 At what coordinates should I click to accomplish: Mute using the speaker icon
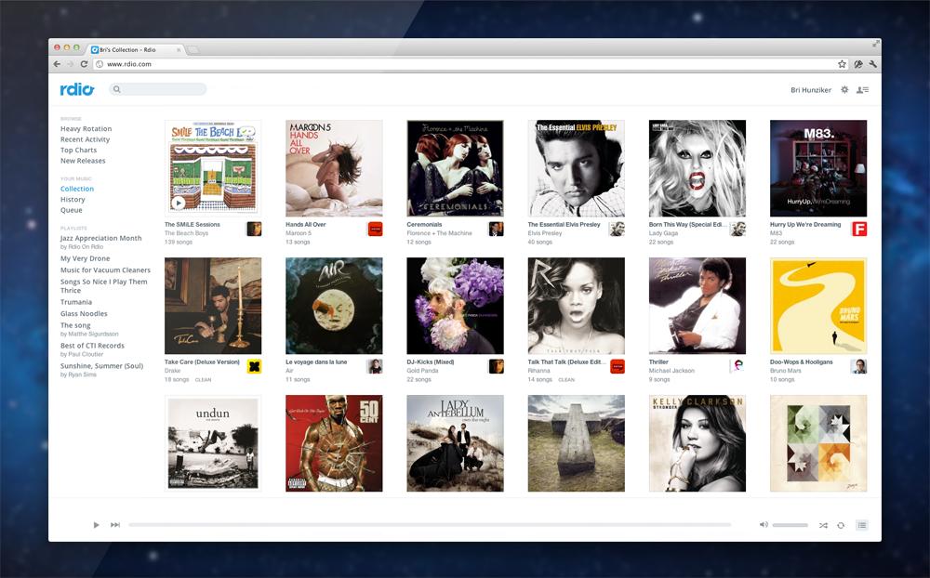(x=764, y=525)
